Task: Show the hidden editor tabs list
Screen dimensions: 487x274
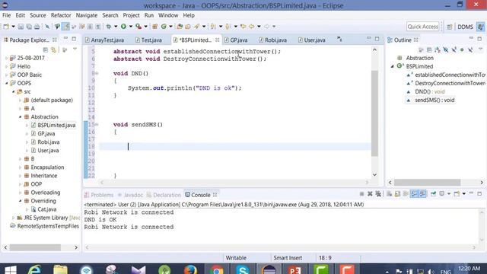Action: (339, 40)
